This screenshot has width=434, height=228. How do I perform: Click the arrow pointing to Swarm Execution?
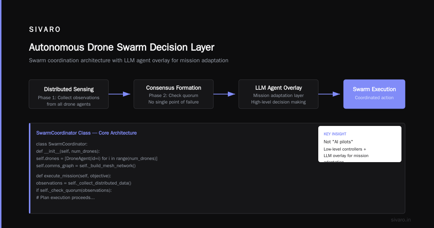coord(329,94)
